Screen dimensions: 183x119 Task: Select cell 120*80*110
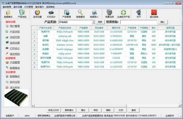132,45
